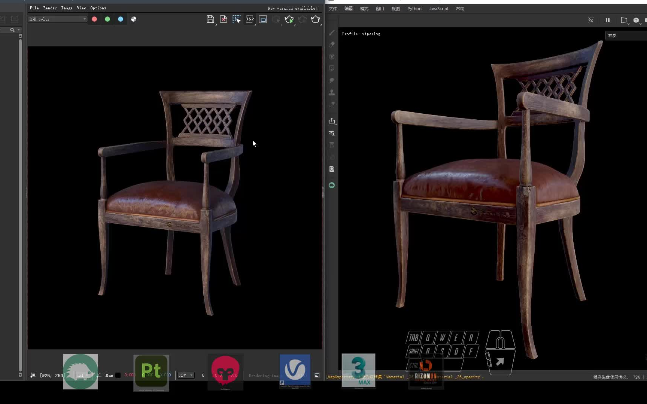Open the Image menu
The image size is (647, 404).
click(x=67, y=8)
